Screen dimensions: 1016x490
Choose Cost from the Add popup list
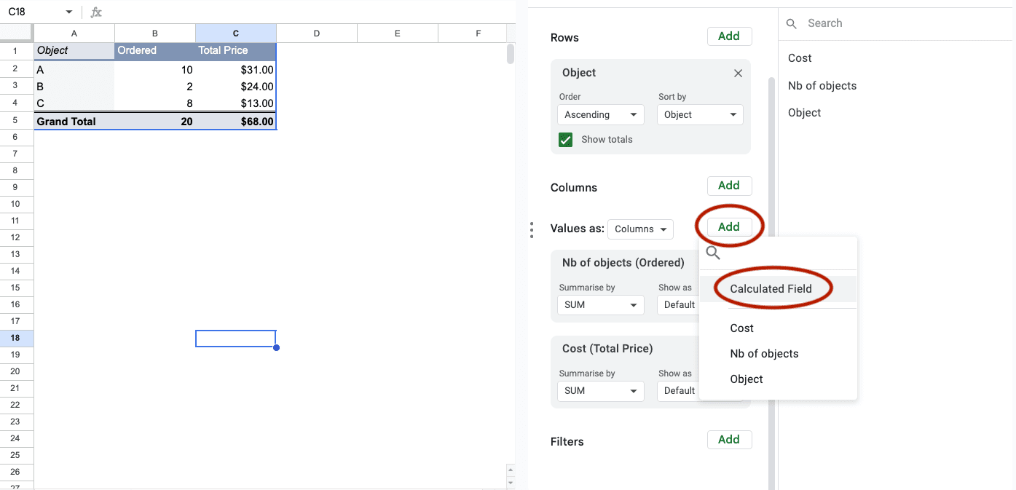[x=741, y=328]
